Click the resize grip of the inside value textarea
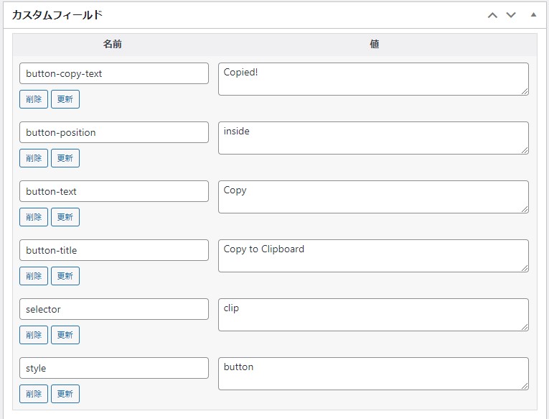Viewport: 549px width, 419px height. point(525,150)
